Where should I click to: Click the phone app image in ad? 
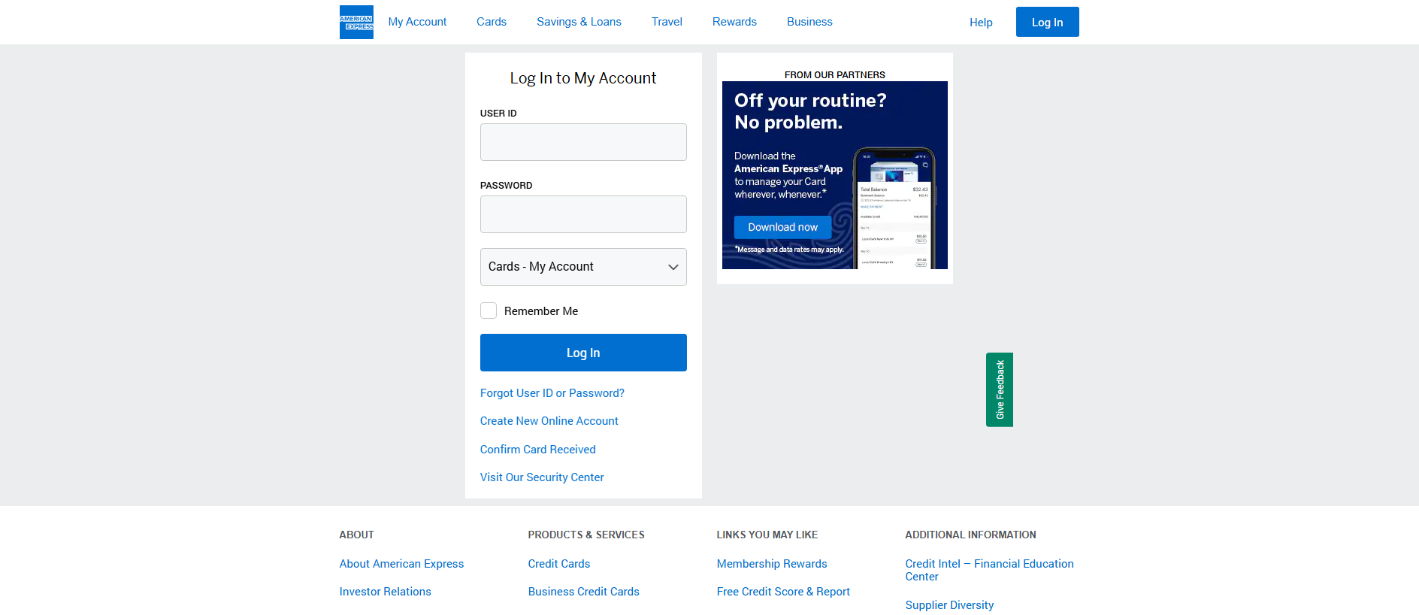pos(894,208)
